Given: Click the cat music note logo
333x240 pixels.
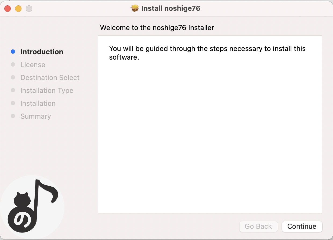Looking at the screenshot, I should [x=32, y=207].
